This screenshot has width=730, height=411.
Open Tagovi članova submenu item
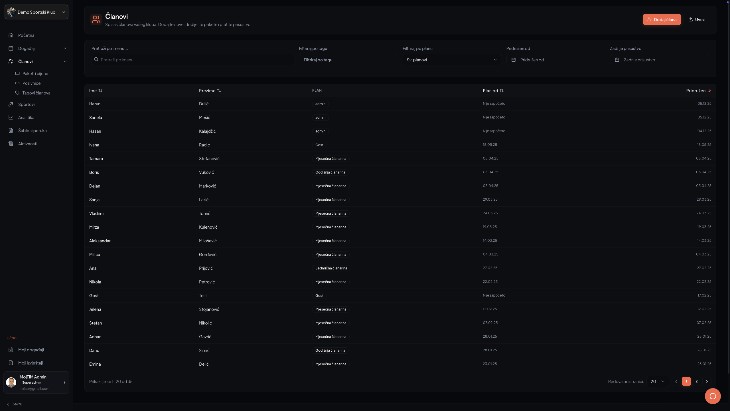(36, 93)
